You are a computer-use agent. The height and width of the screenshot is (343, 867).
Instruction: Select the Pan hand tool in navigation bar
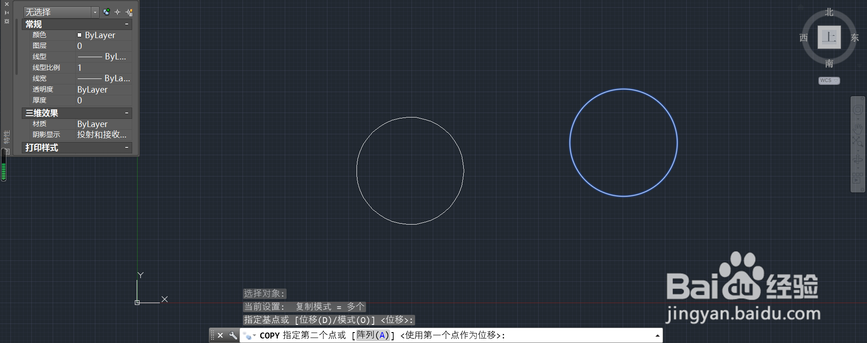point(857,128)
